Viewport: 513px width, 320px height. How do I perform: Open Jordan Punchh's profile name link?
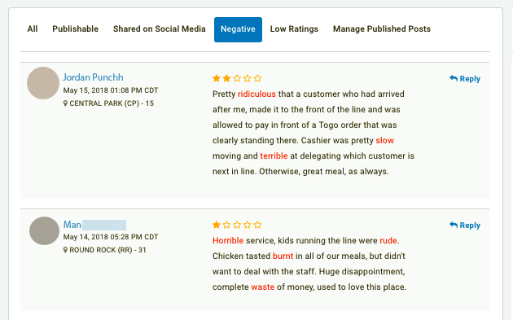pos(94,77)
